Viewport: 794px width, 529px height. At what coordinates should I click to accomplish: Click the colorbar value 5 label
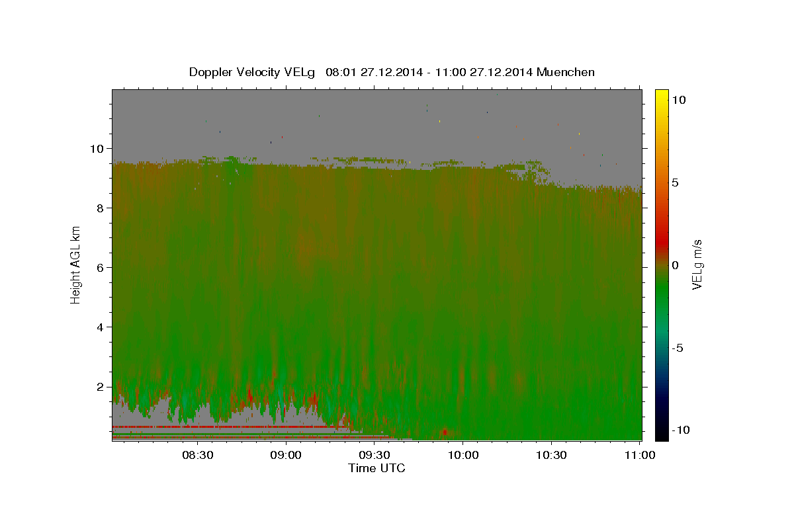(x=675, y=182)
